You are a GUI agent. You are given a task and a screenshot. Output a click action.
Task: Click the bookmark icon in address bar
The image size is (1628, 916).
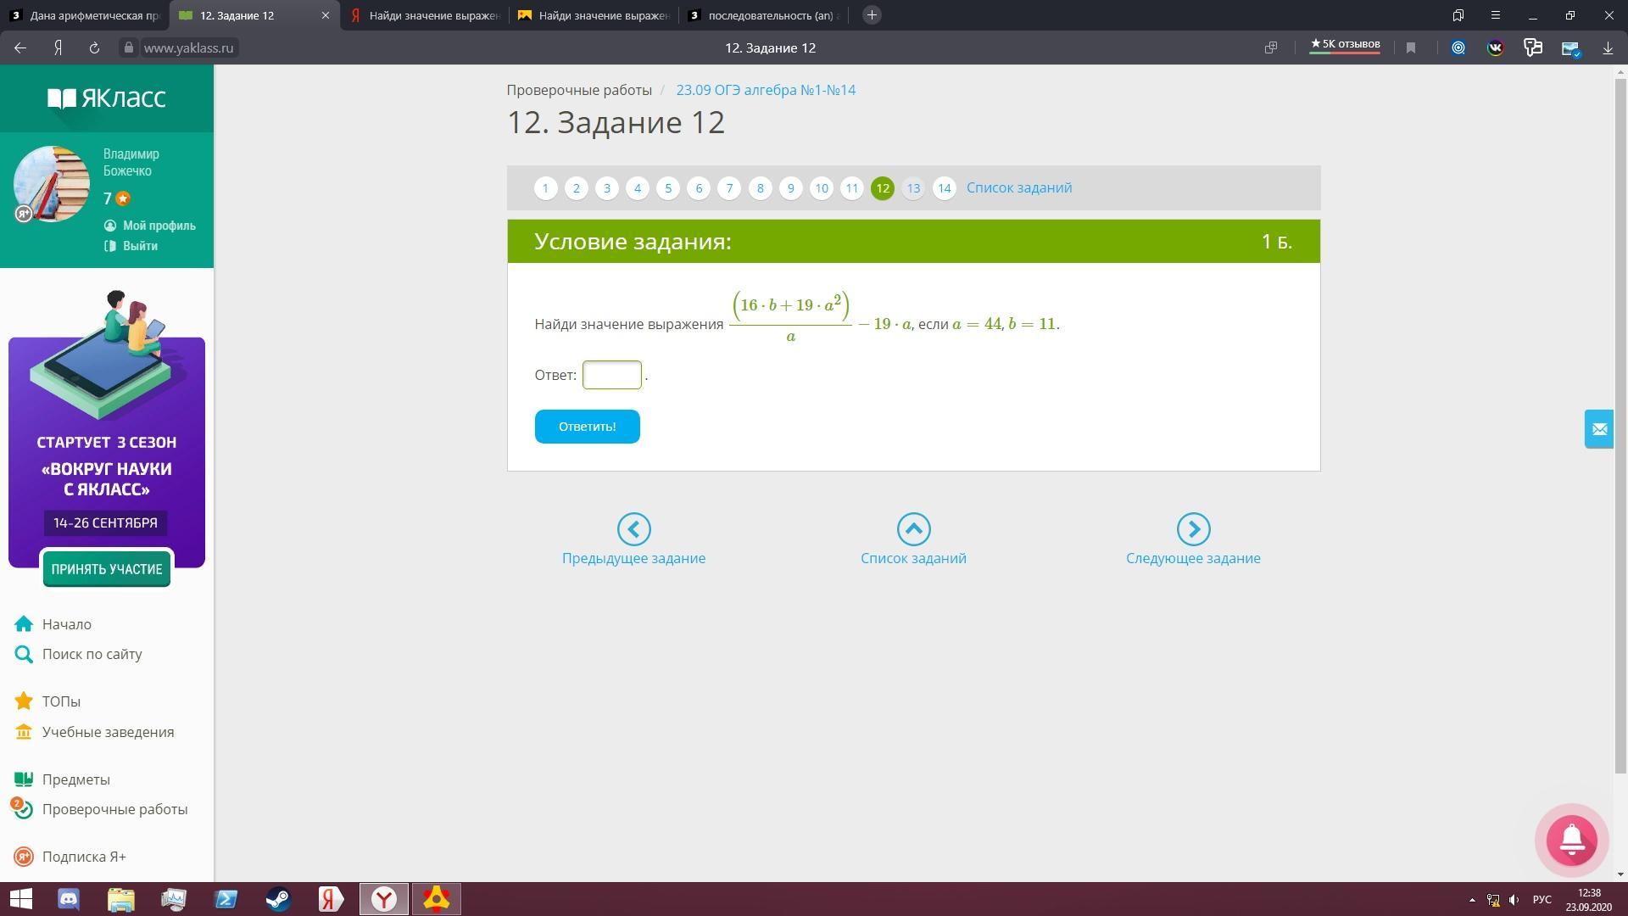point(1411,48)
